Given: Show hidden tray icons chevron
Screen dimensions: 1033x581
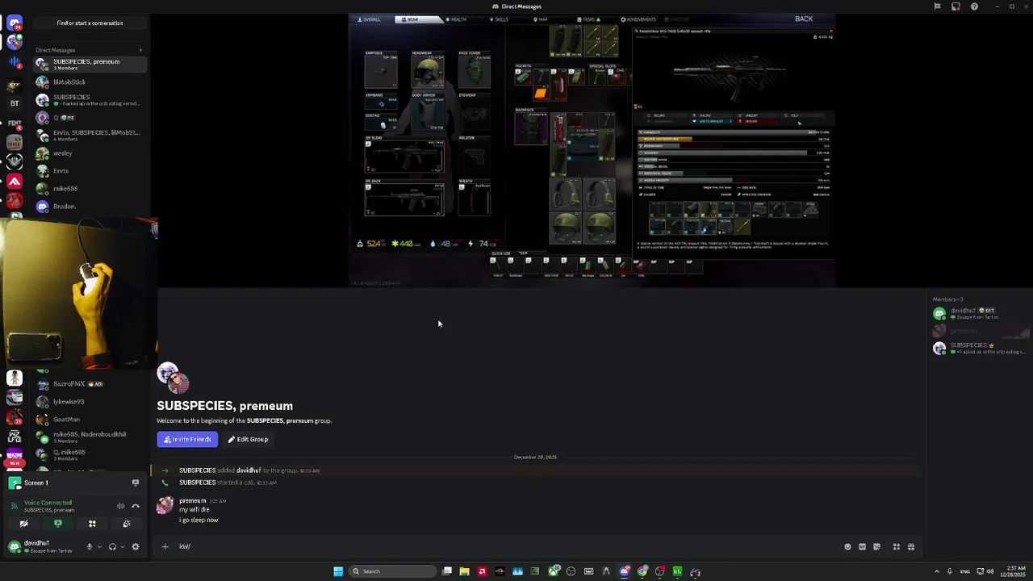Looking at the screenshot, I should [937, 571].
